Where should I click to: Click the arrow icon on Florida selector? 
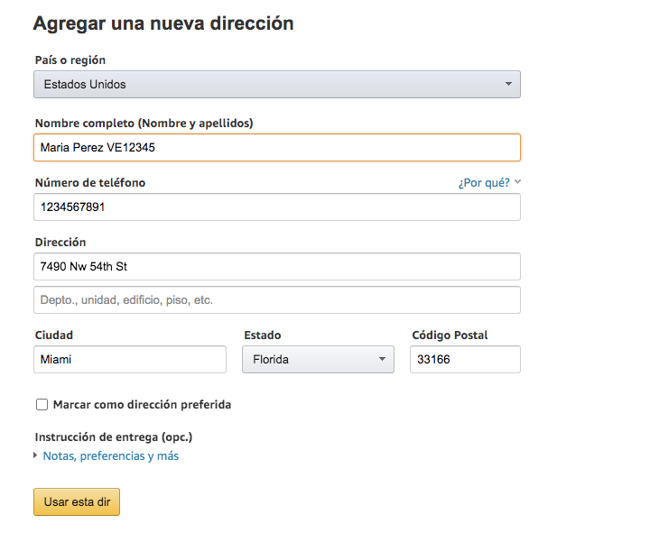pyautogui.click(x=382, y=359)
